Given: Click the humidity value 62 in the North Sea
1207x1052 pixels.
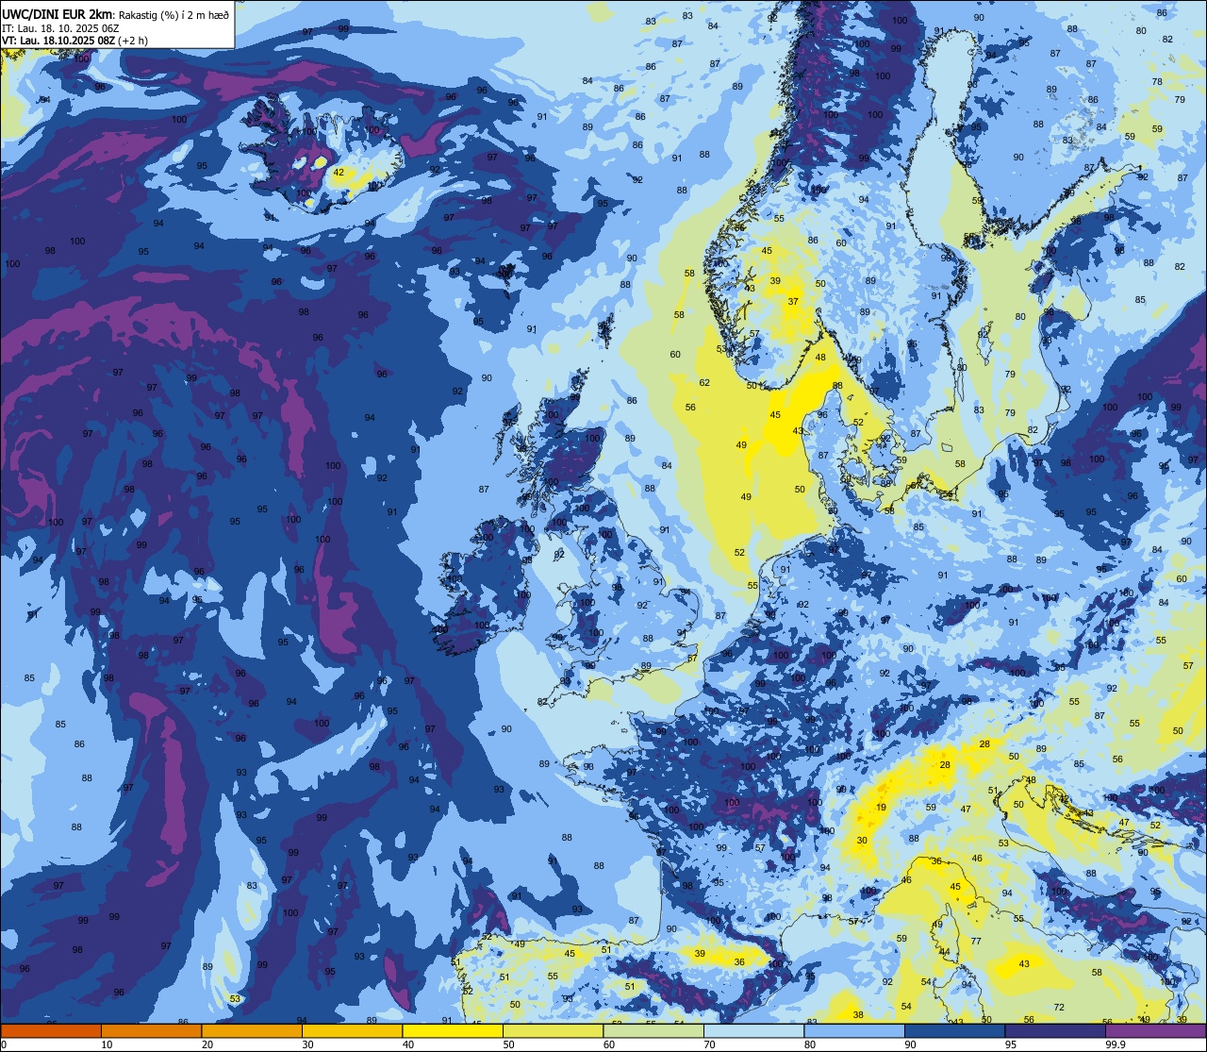Looking at the screenshot, I should point(704,382).
